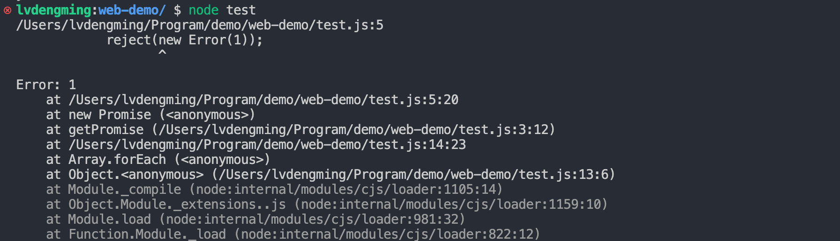Screen dimensions: 840x241
Task: Click the web-demo/ directory in the prompt
Action: pyautogui.click(x=132, y=10)
